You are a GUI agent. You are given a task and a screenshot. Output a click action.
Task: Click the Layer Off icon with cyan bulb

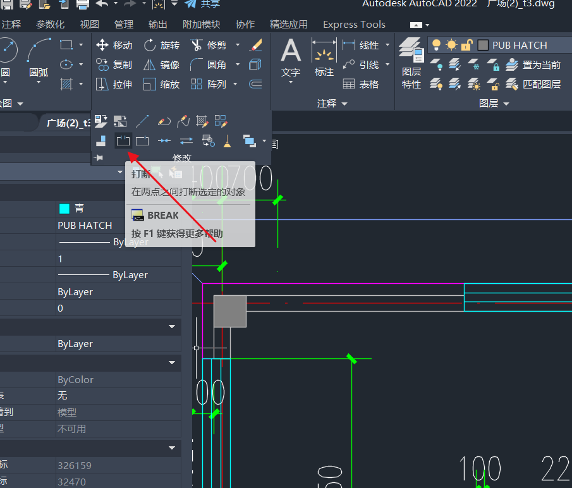436,65
